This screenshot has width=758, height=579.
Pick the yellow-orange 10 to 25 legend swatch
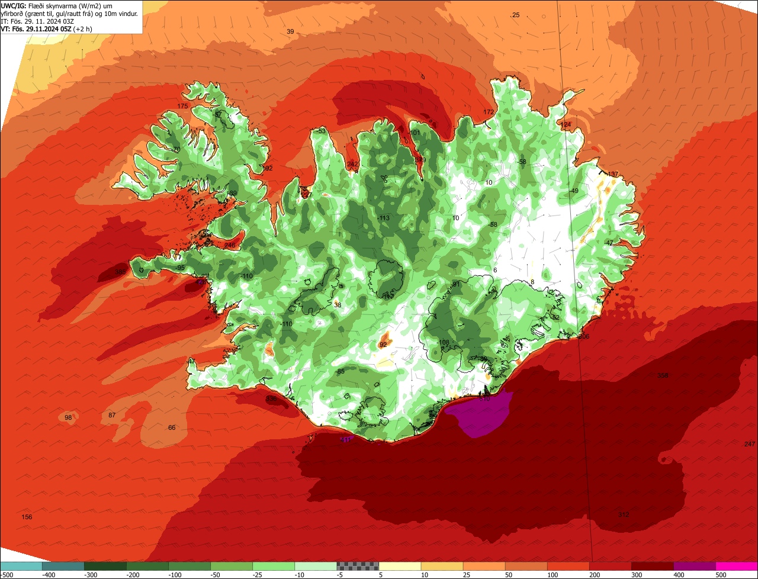click(442, 566)
